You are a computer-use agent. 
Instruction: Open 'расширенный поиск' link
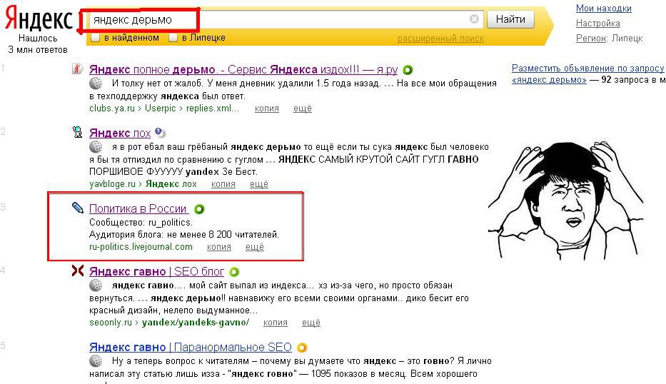coord(440,39)
